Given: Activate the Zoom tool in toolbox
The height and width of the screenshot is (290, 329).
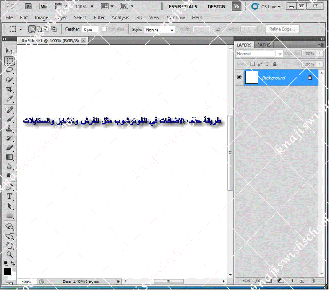Looking at the screenshot, I should (x=9, y=254).
